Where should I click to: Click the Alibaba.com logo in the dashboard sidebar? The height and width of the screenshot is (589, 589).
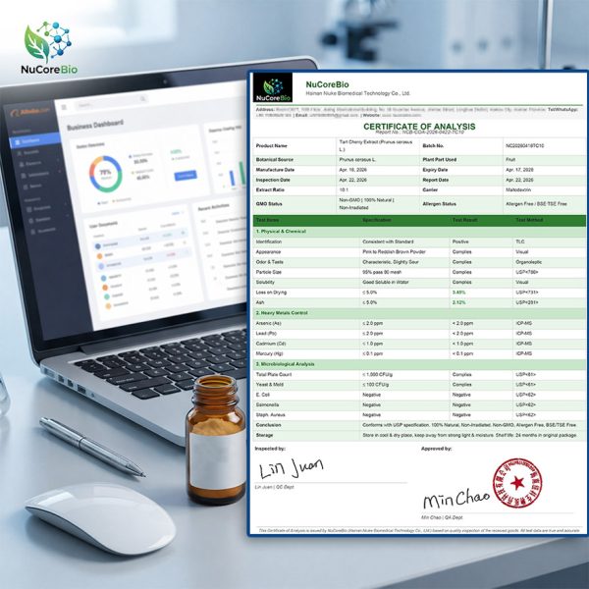pyautogui.click(x=30, y=112)
